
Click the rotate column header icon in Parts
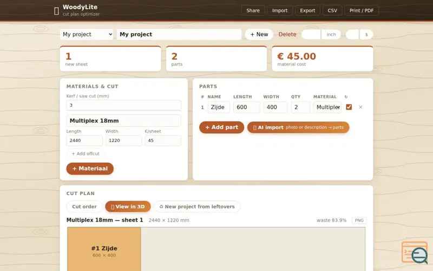(346, 97)
